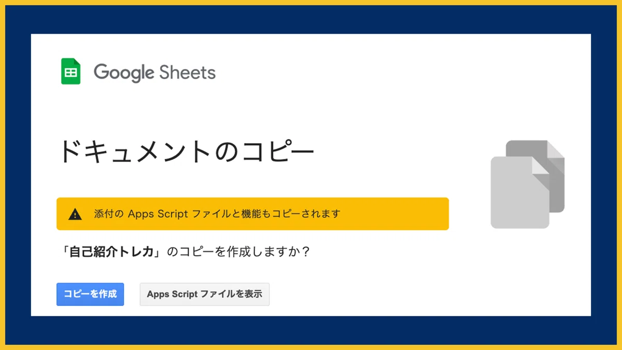Click the outer yellow border of the image
The image size is (622, 350).
pyautogui.click(x=311, y=2)
